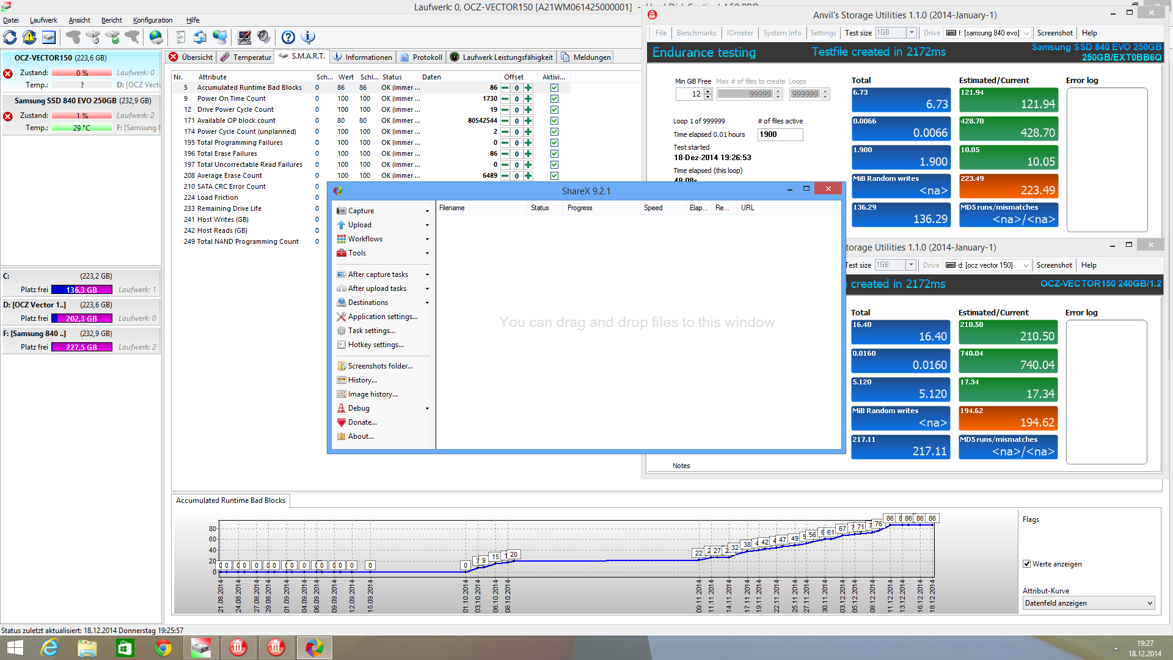Click the globe with disk toolbar icon

[156, 37]
